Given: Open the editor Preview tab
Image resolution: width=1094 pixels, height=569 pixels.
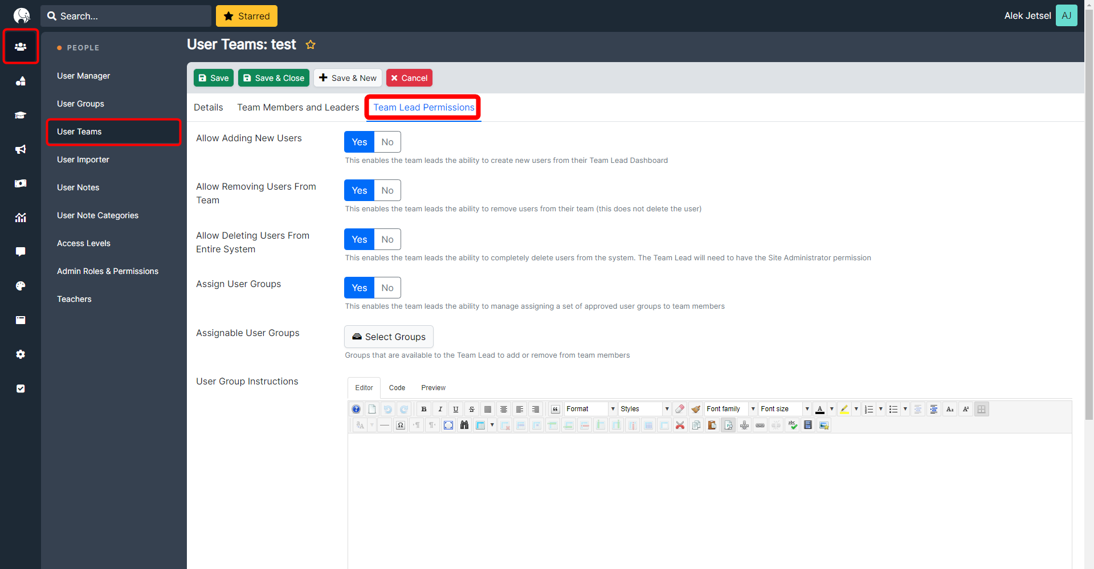Looking at the screenshot, I should click(434, 388).
